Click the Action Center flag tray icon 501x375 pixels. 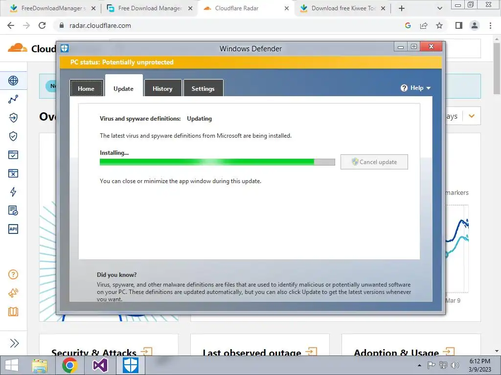tap(431, 365)
